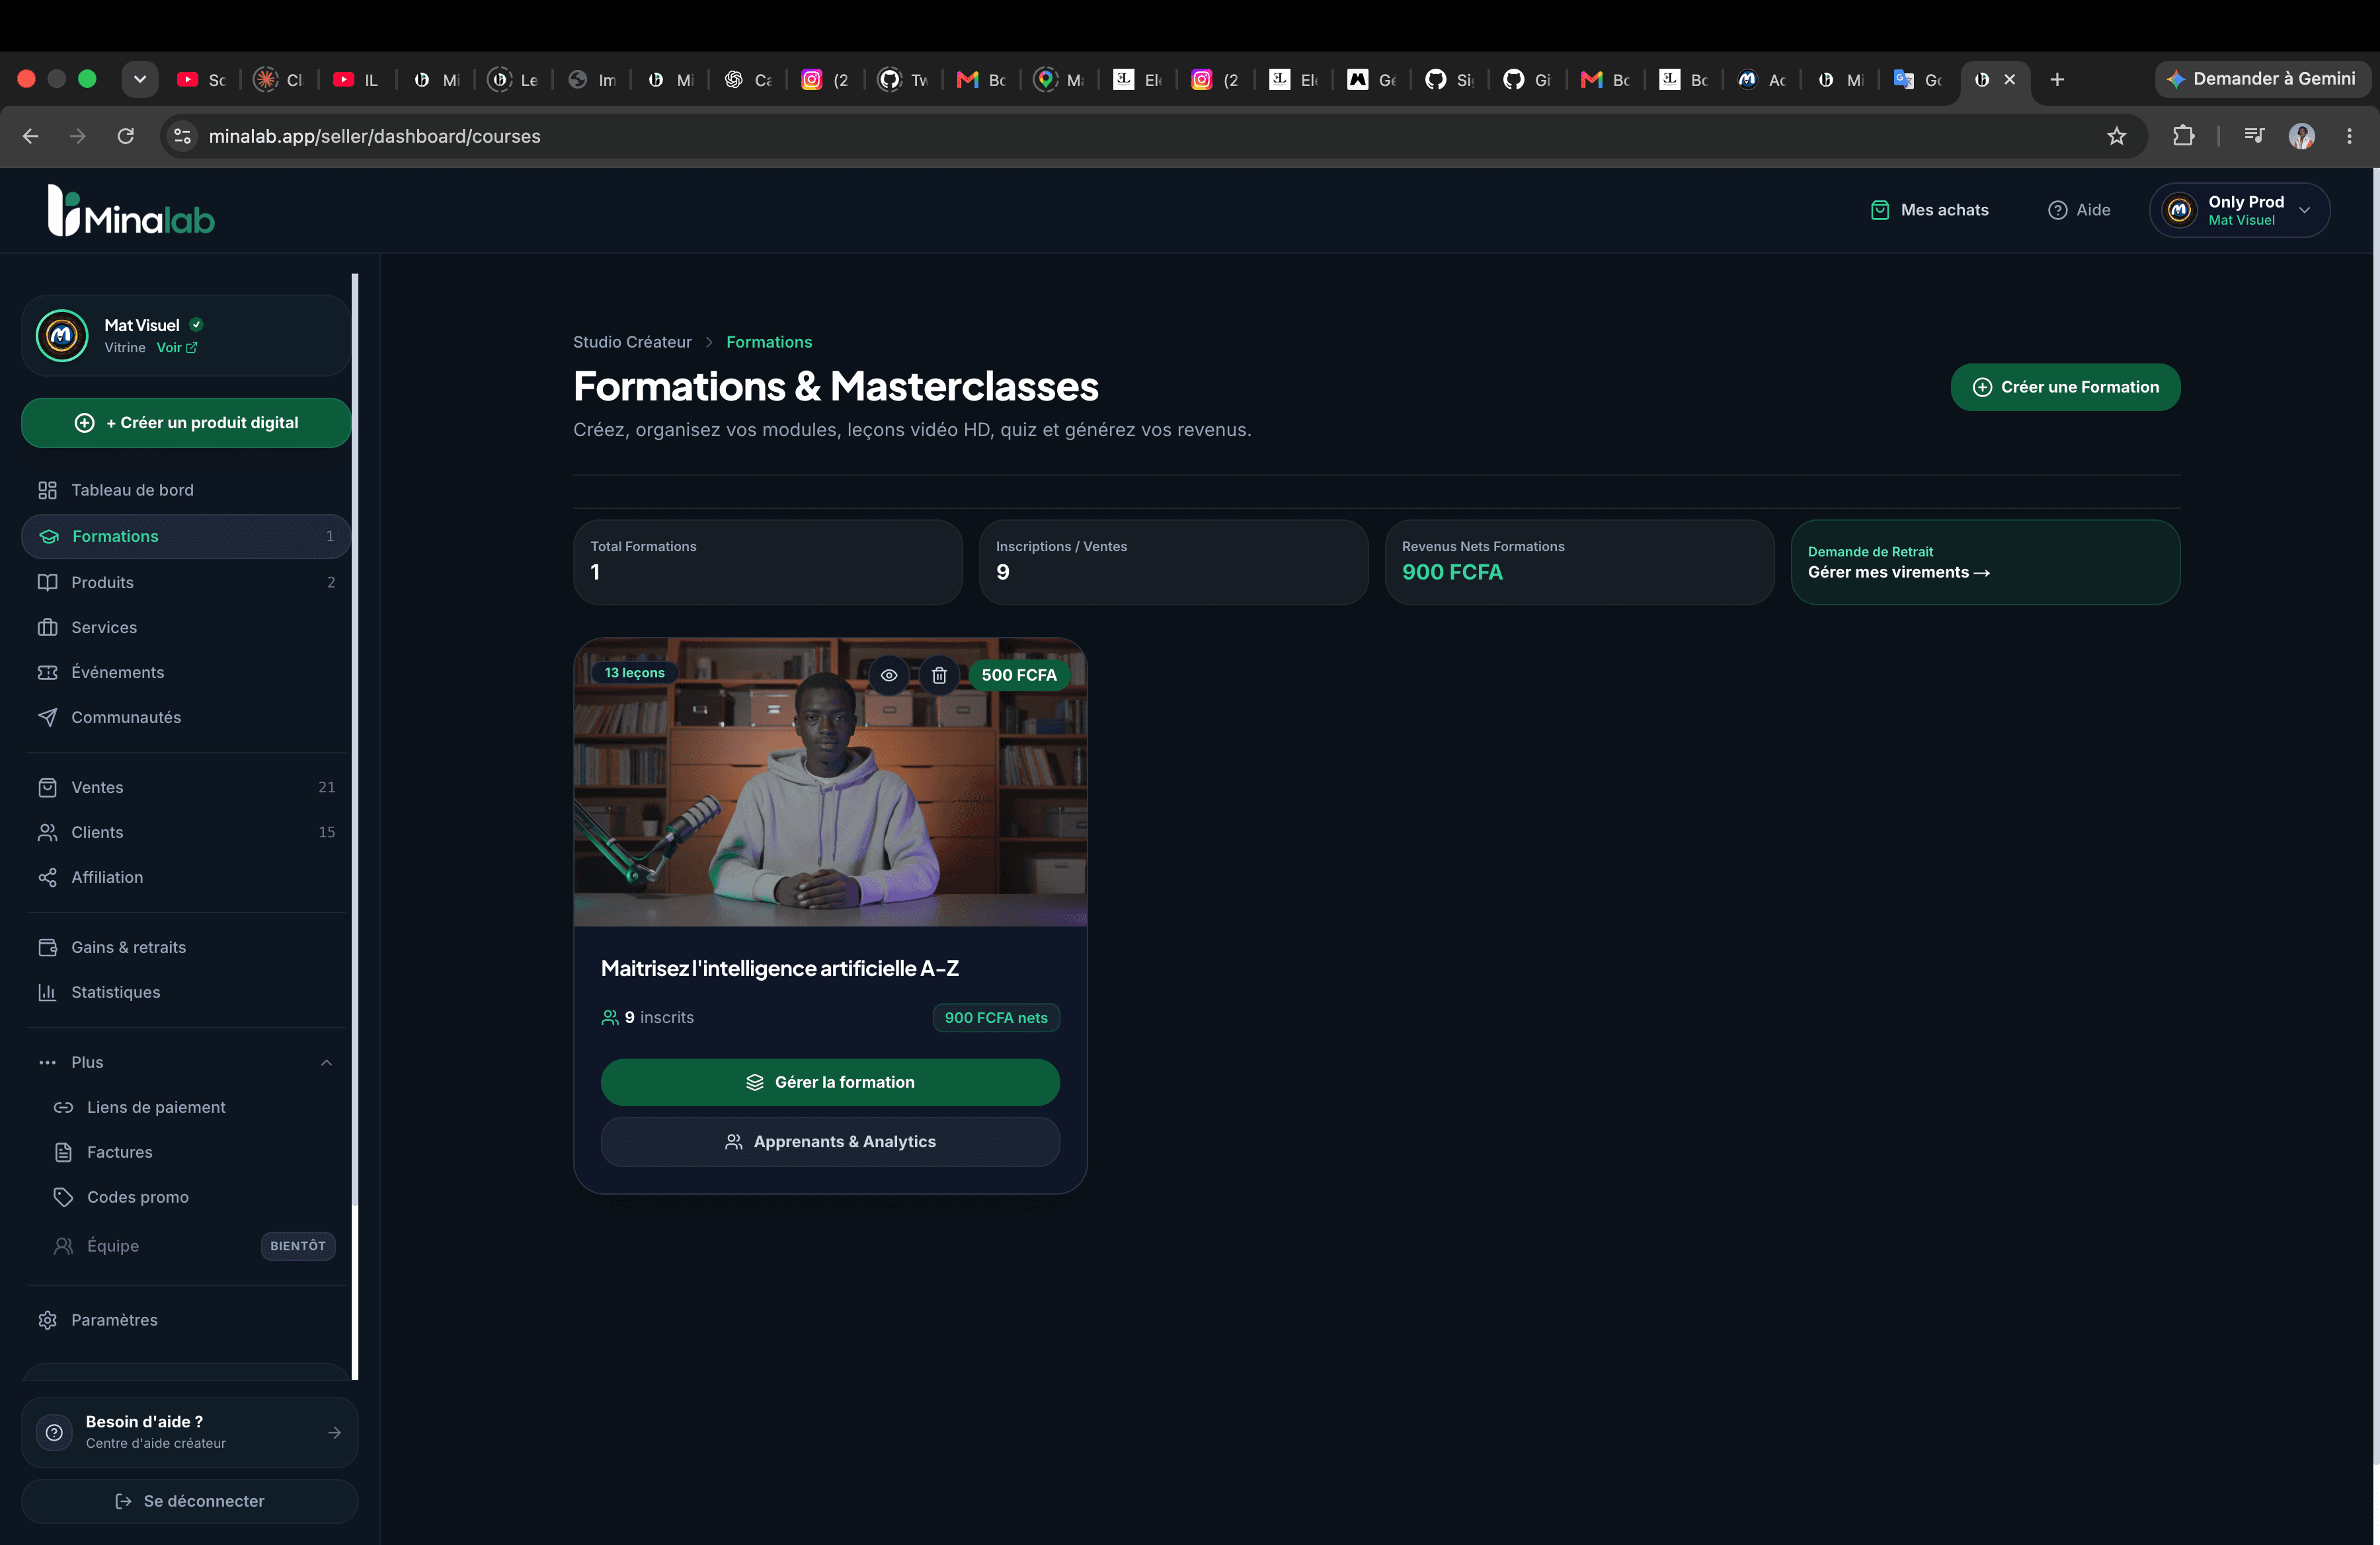
Task: Preview the course with the eye icon
Action: pos(888,675)
